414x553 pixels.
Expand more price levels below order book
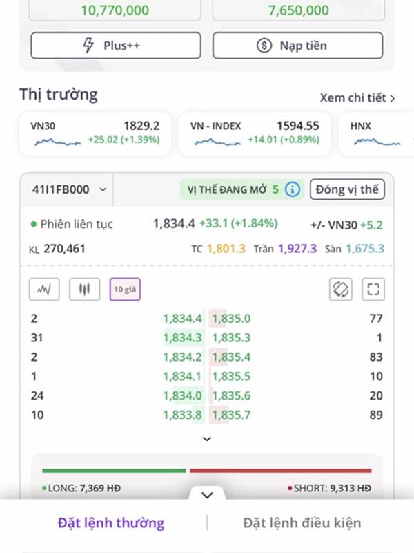207,439
